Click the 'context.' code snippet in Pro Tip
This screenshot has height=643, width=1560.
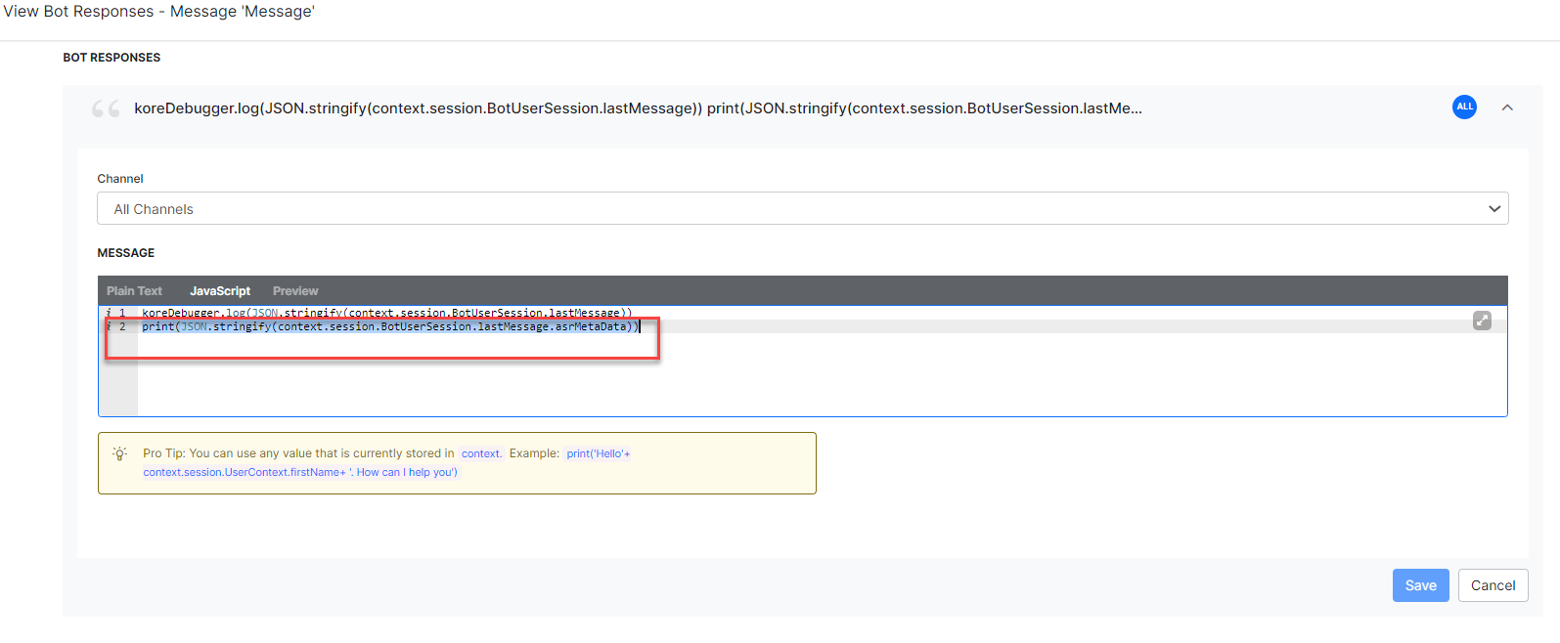coord(481,453)
